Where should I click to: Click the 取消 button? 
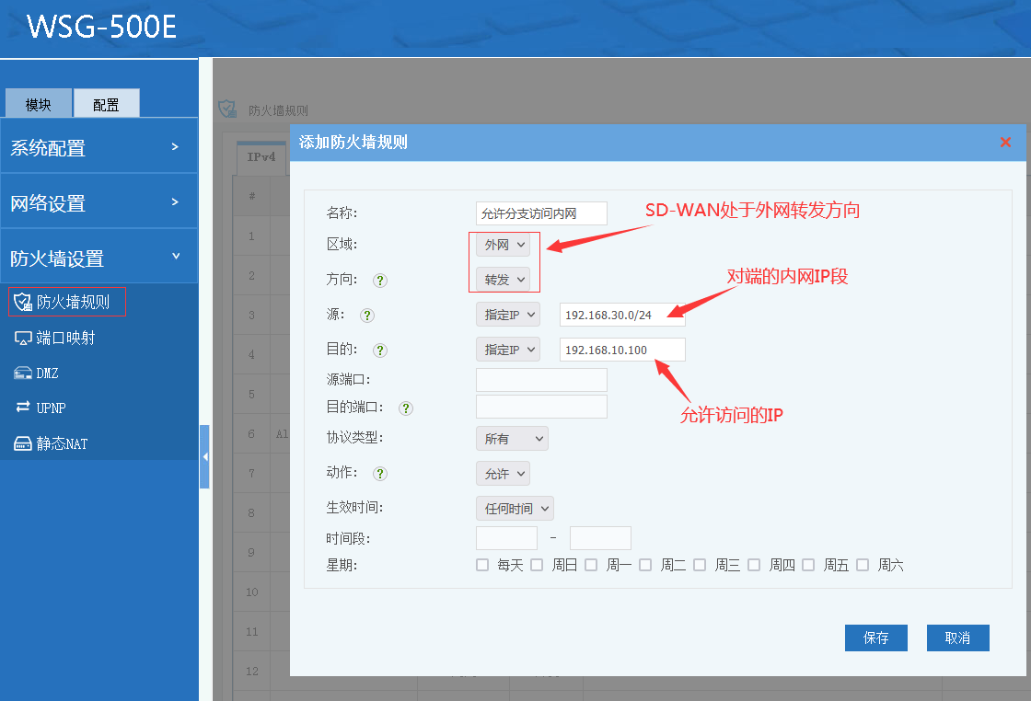coord(957,638)
